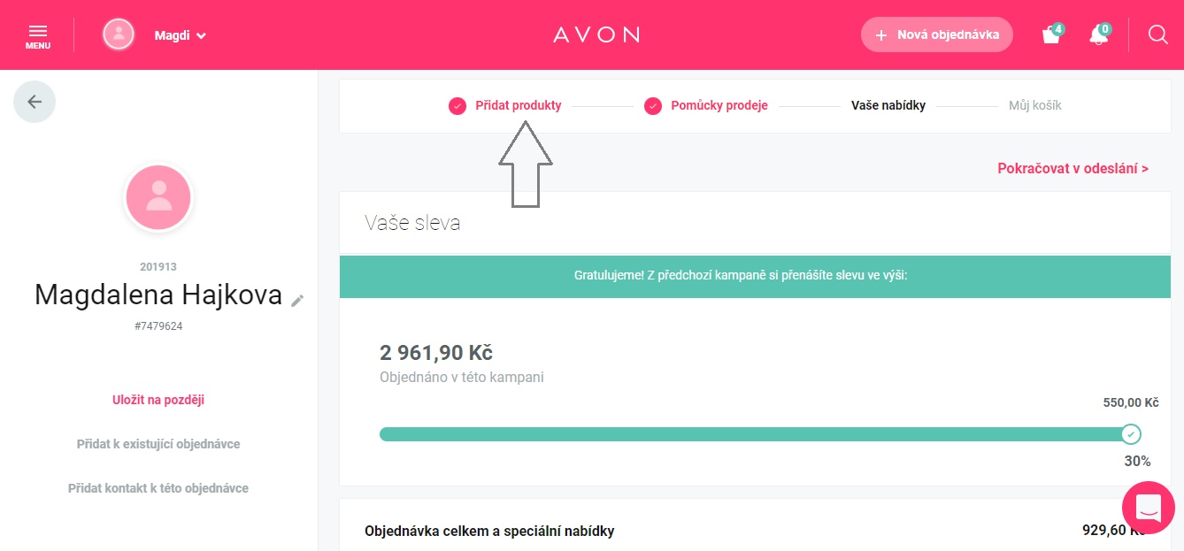Go to the Vaše nabídky step

coord(888,105)
